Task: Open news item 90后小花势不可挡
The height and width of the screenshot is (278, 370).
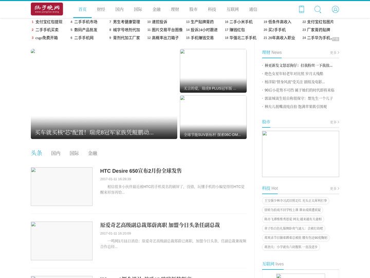Action: 300,90
